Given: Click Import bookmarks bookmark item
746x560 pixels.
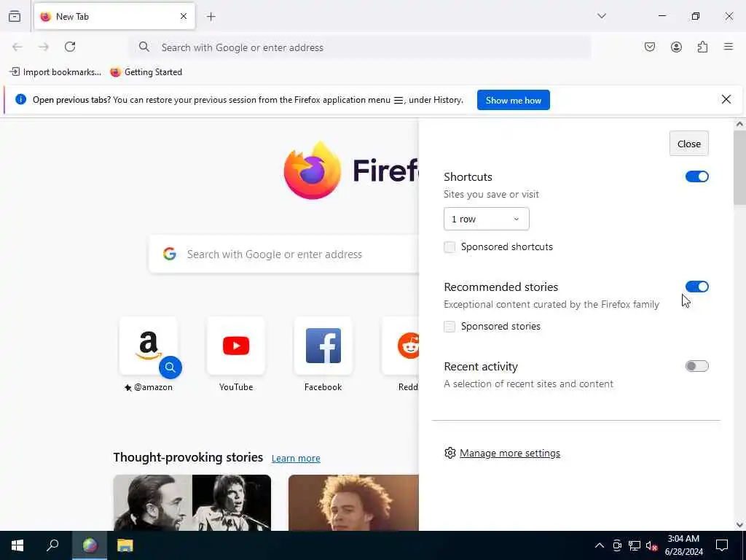Looking at the screenshot, I should pyautogui.click(x=55, y=72).
